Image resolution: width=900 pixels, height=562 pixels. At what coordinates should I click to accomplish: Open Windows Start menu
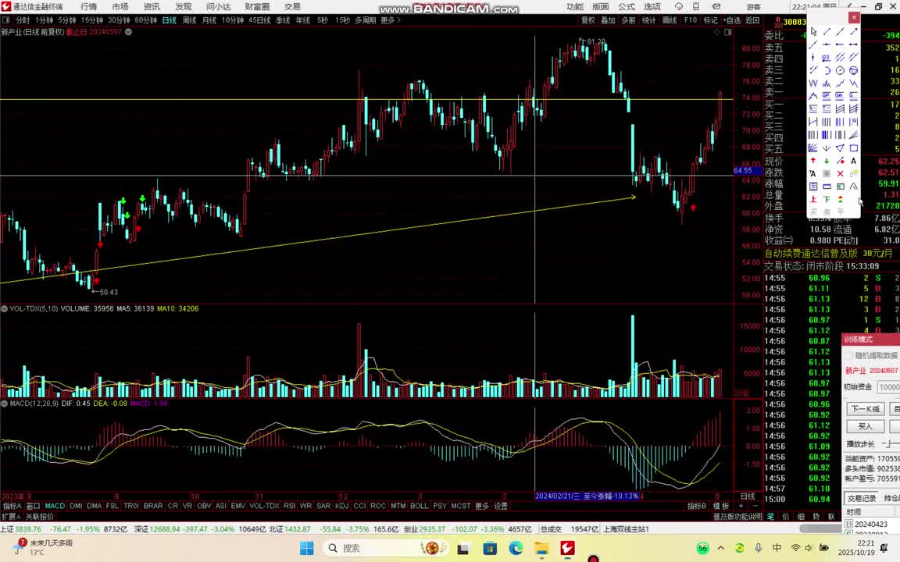coord(306,548)
